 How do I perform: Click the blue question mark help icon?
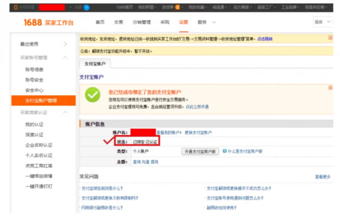pos(225,151)
